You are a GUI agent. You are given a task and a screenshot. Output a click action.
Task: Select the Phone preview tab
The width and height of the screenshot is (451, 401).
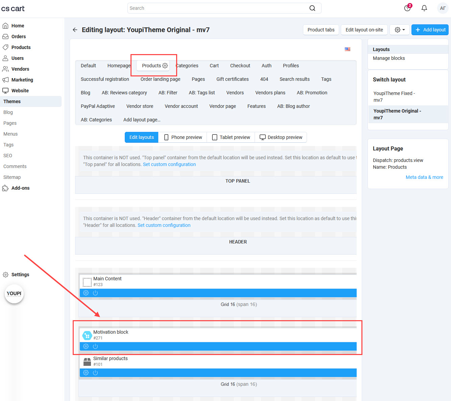click(x=183, y=137)
